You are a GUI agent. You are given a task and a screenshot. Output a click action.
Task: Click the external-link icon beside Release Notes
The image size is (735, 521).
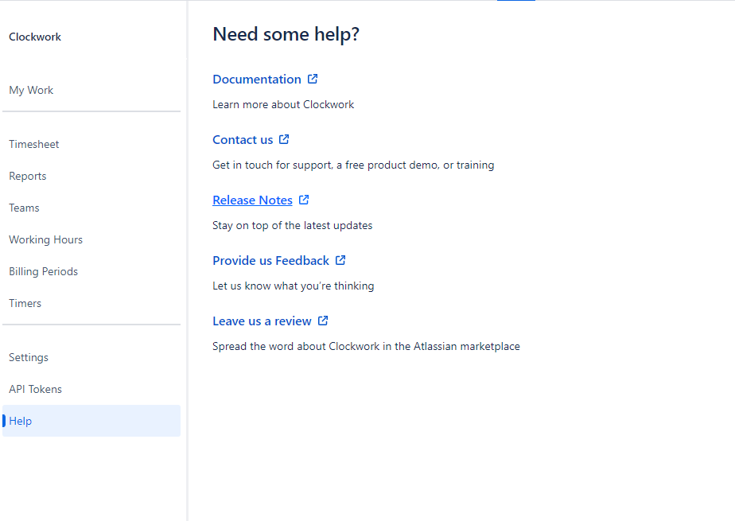[304, 200]
